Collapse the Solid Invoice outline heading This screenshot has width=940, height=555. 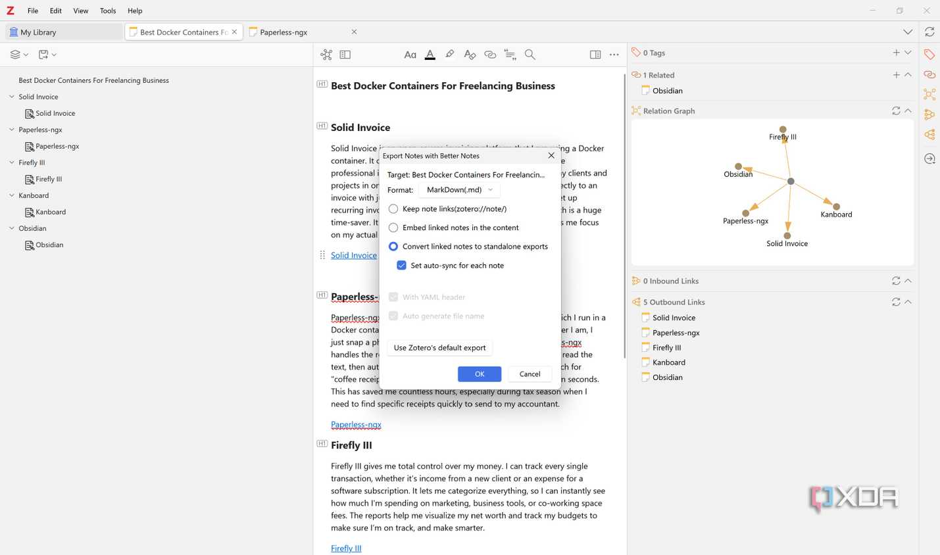click(11, 97)
